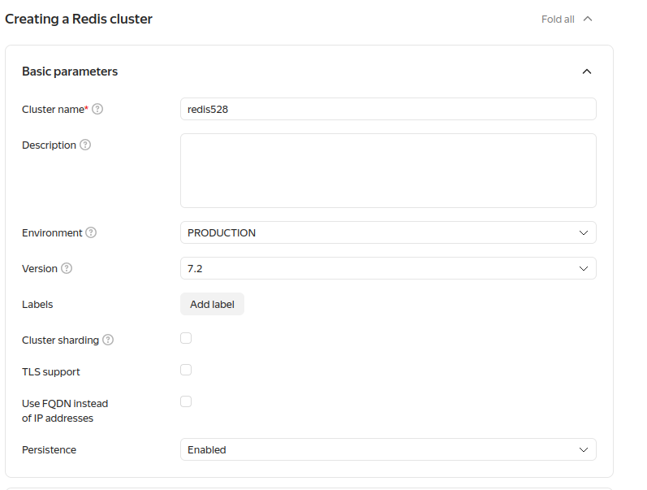Click the Basic parameters section heading
The image size is (647, 490).
pos(70,72)
